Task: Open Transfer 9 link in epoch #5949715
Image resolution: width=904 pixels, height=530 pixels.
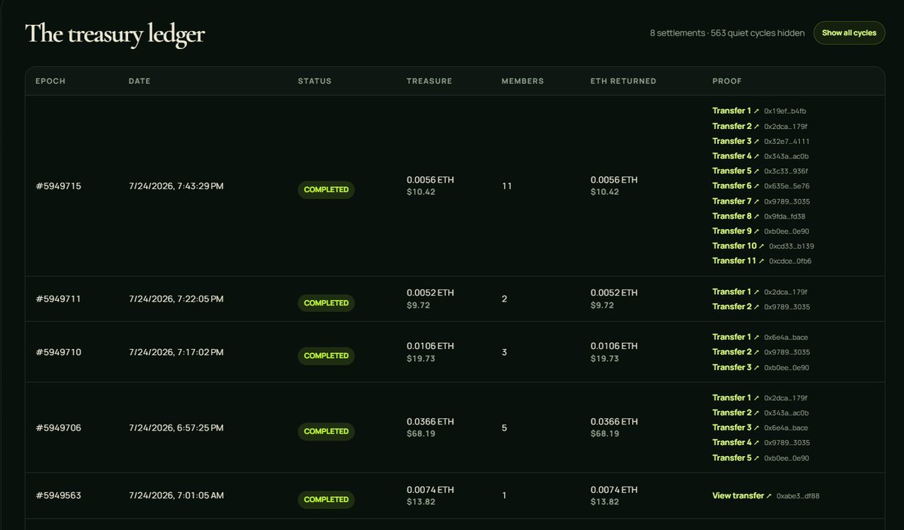Action: point(736,231)
